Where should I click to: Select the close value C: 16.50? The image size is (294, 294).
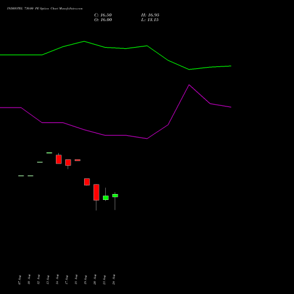coord(103,15)
